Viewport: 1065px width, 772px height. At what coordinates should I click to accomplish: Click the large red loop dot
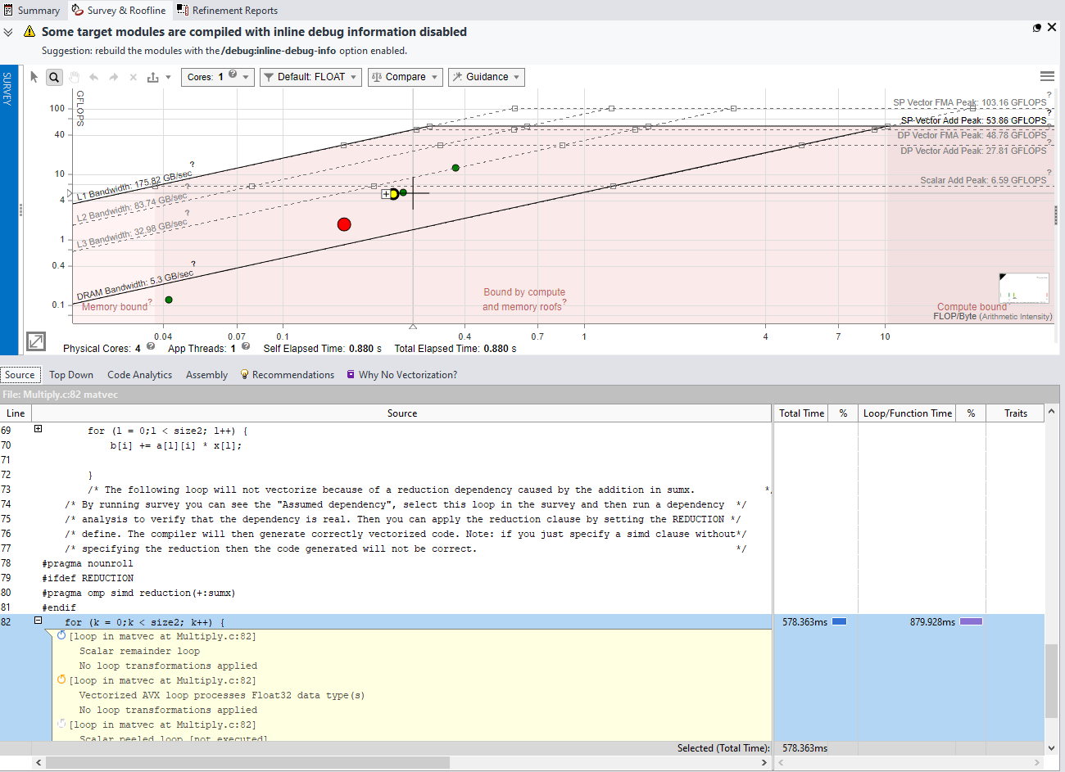pyautogui.click(x=344, y=224)
